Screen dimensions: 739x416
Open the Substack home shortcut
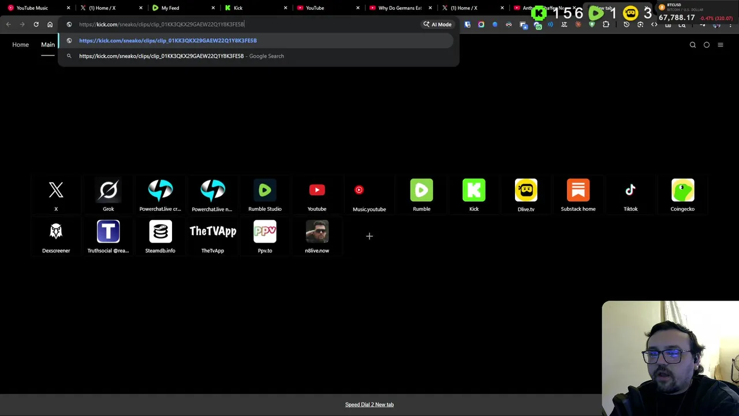pos(578,195)
